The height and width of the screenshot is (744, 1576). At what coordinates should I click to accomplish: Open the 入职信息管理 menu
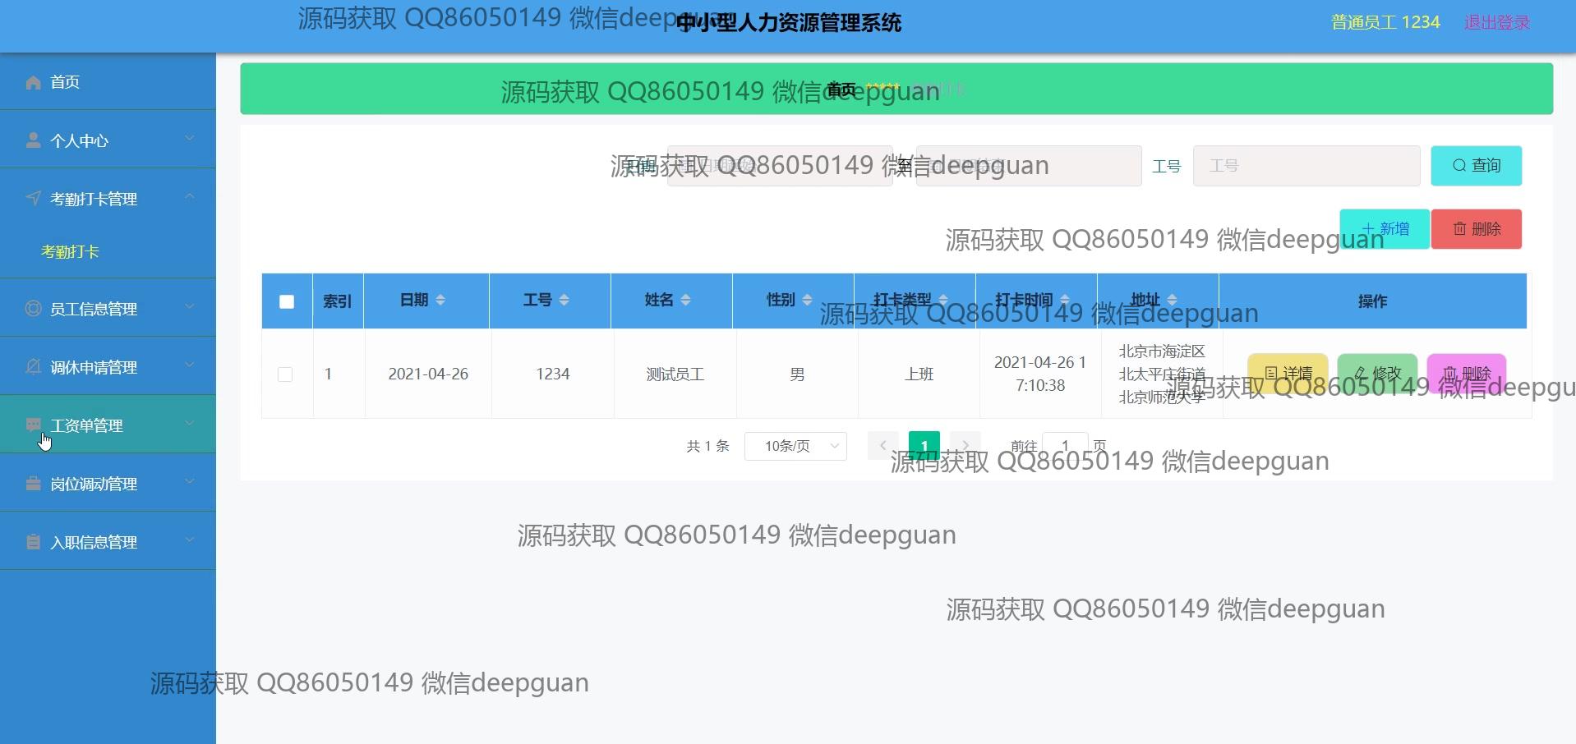click(94, 542)
